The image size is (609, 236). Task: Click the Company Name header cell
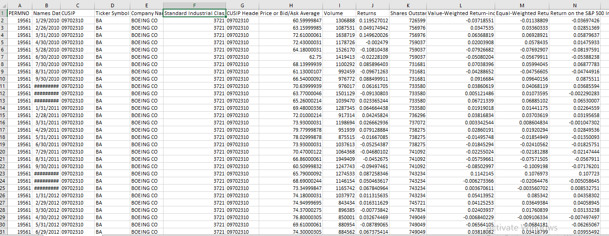pos(146,13)
